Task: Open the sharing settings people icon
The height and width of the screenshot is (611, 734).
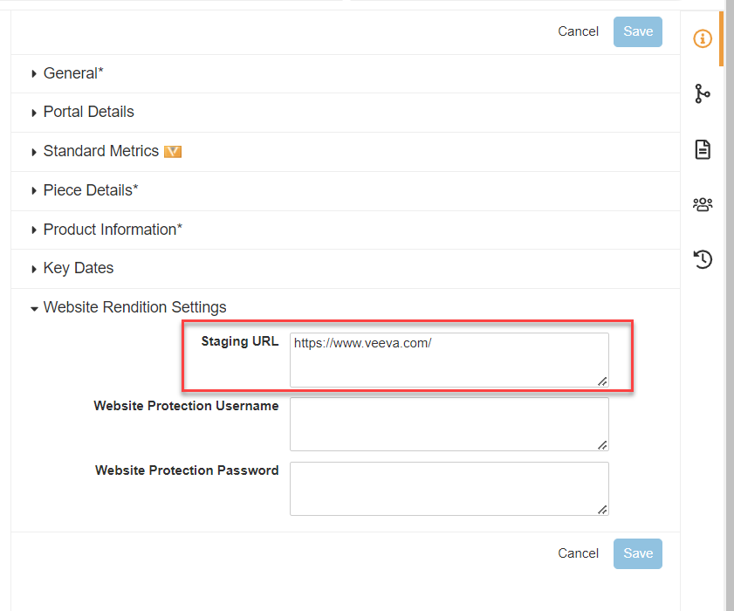Action: [703, 204]
